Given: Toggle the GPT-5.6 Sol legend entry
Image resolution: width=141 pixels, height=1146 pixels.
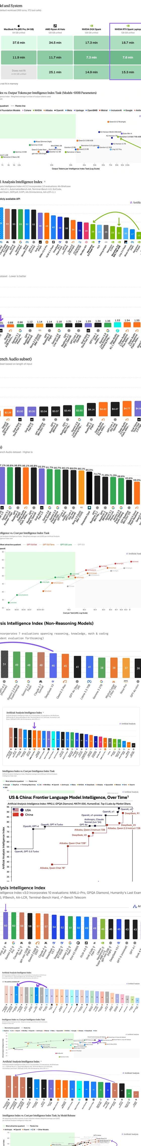Looking at the screenshot, I should point(30,545).
